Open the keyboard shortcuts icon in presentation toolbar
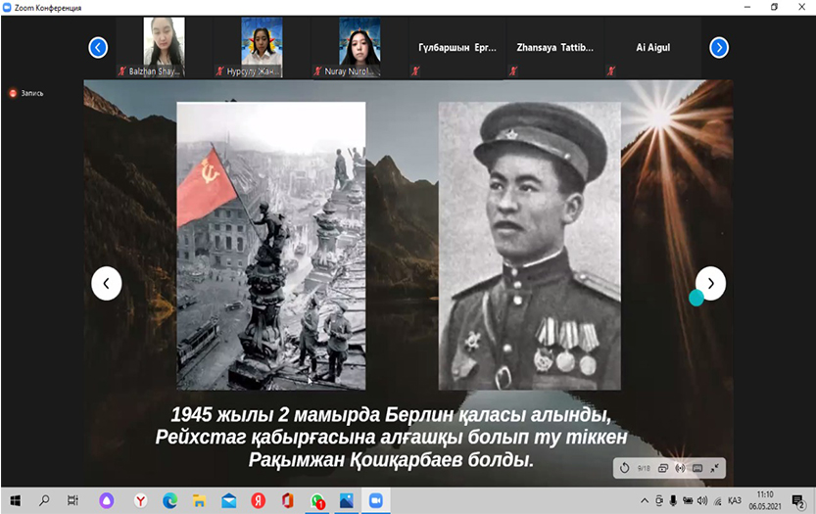The width and height of the screenshot is (816, 514). point(697,468)
